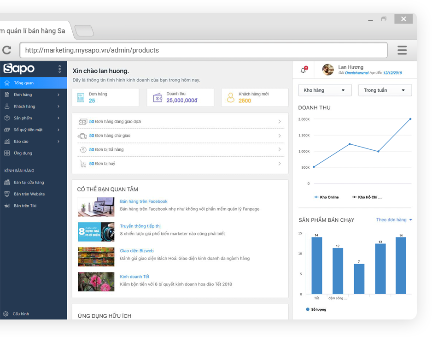Screen dimensions: 432x337
Task: Click the Khách hàng mới user icon
Action: click(231, 97)
